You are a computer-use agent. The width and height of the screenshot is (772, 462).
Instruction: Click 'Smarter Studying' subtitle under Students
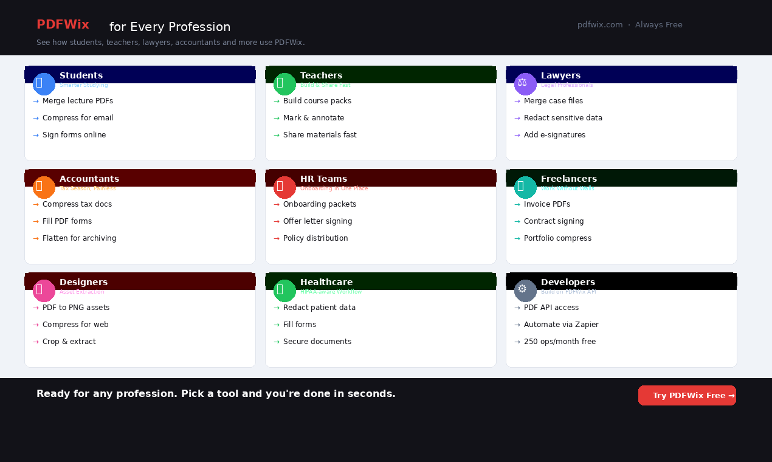pos(84,85)
